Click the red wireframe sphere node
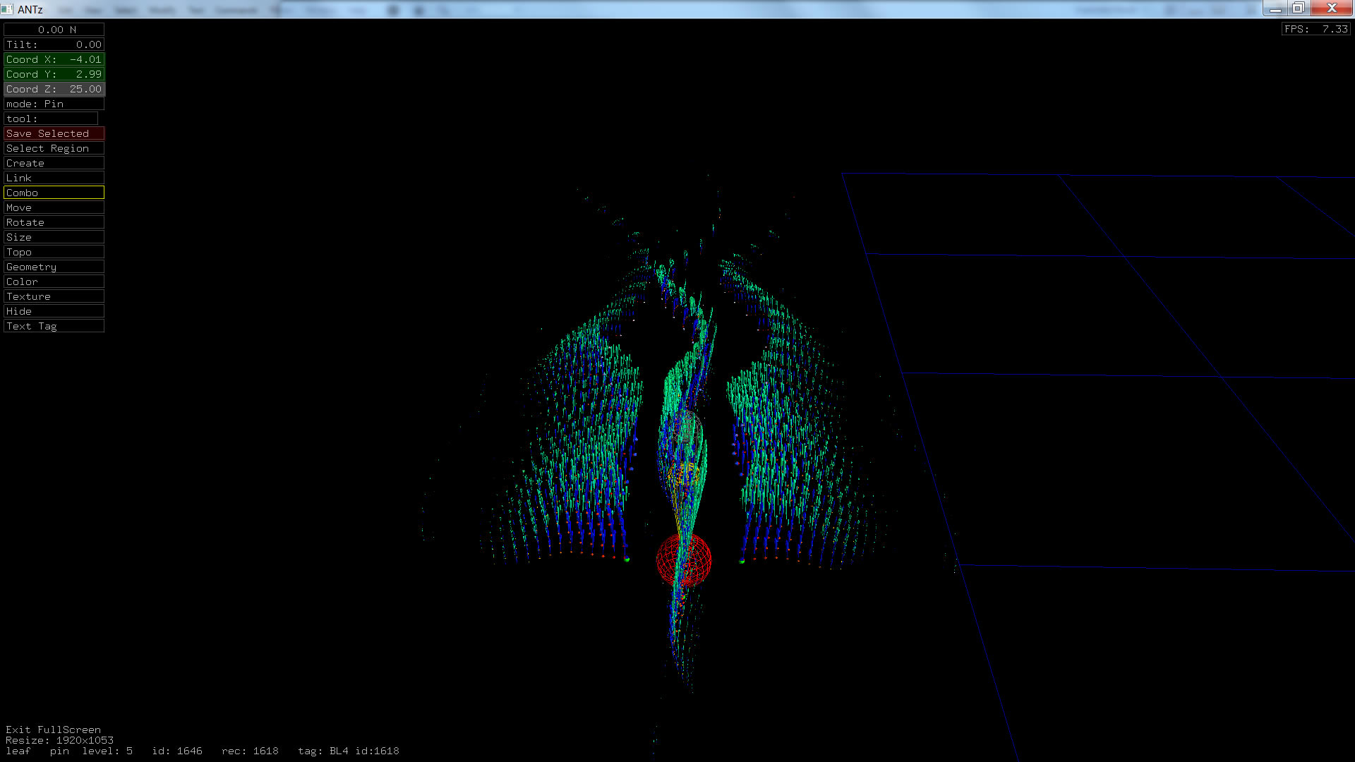 (x=683, y=560)
